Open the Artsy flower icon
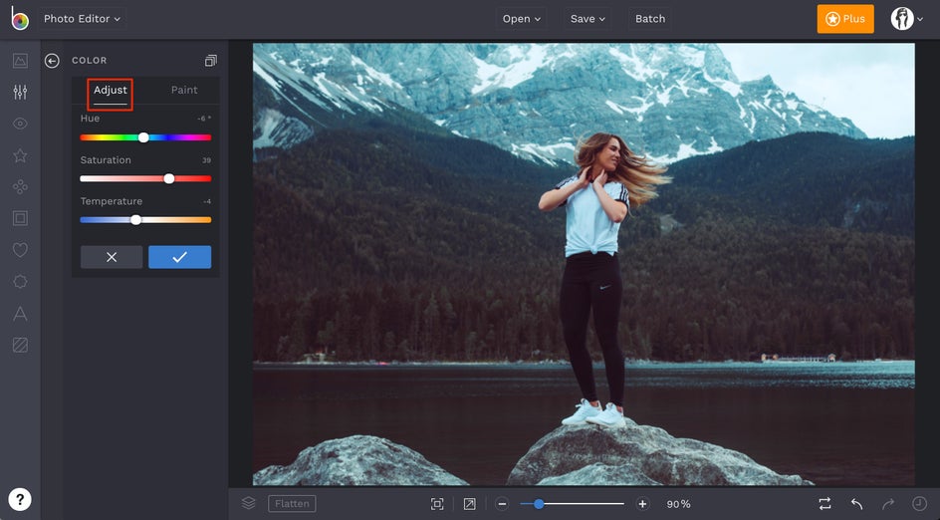The image size is (940, 520). (20, 186)
